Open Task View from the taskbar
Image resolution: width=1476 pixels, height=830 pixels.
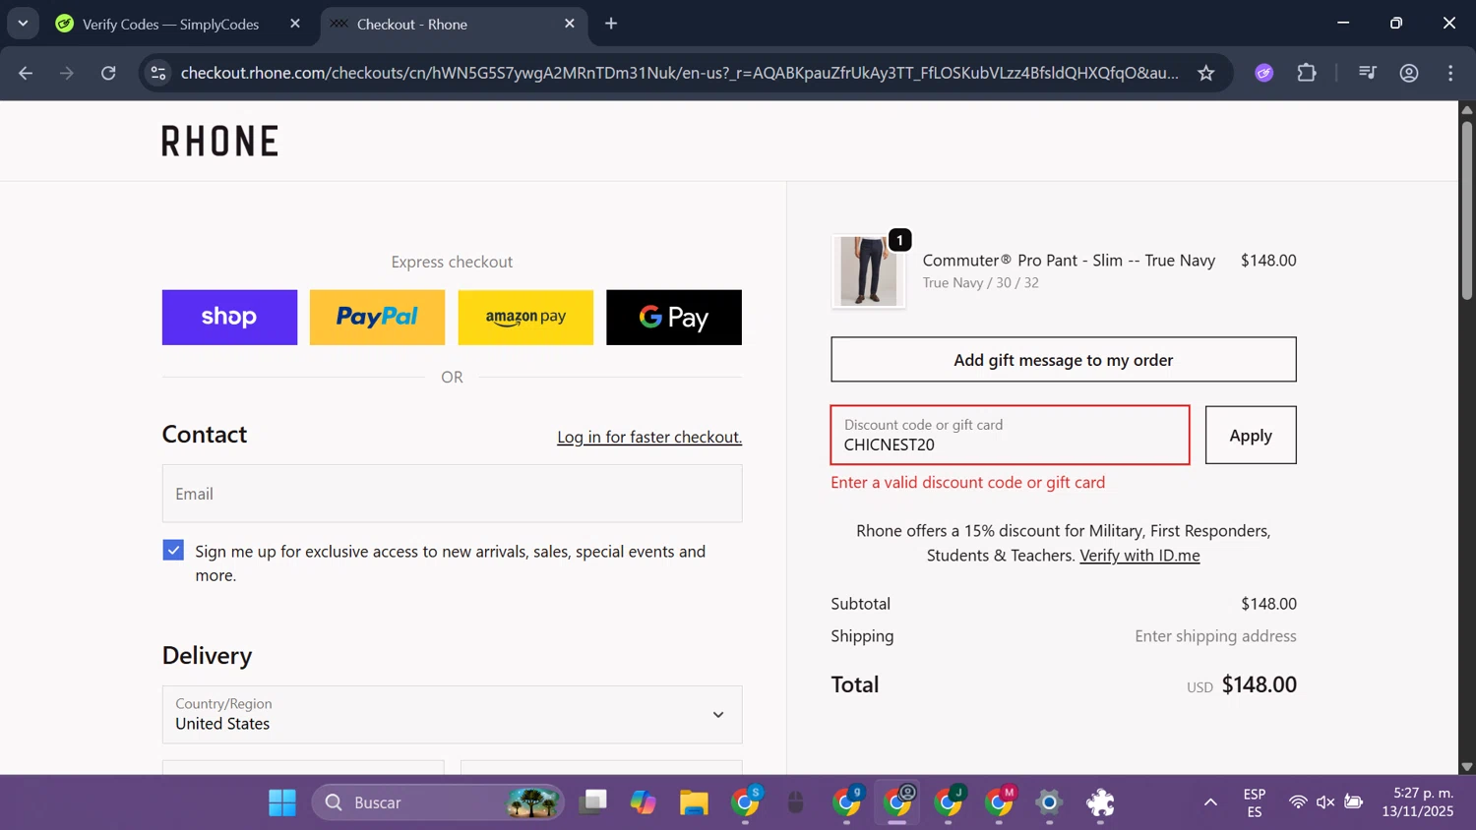[x=592, y=803]
